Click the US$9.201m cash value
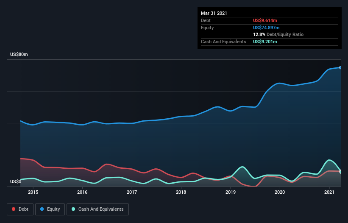Viewport: 348px width, 223px height. coord(265,42)
